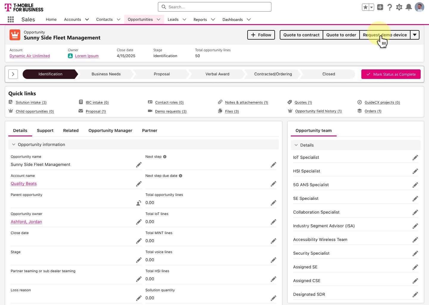Click the global Search field
Viewport: 429px width, 305px height.
pyautogui.click(x=214, y=7)
